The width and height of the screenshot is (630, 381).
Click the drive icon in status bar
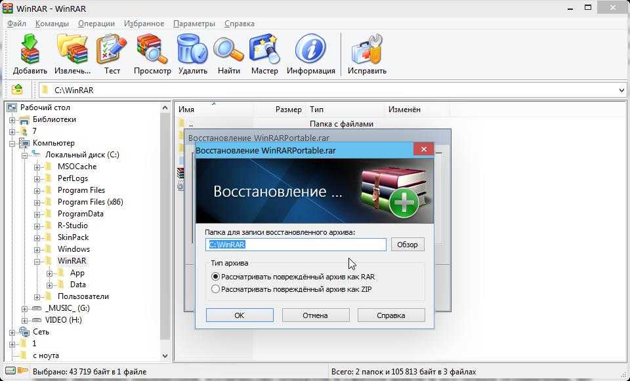(10, 371)
